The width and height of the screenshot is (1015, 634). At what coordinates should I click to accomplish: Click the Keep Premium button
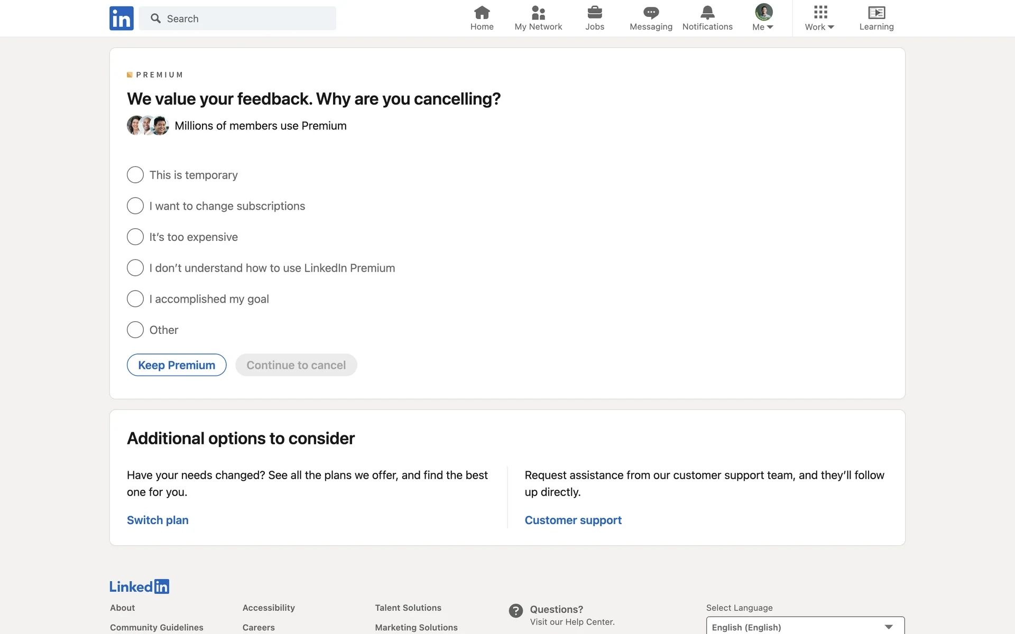177,365
